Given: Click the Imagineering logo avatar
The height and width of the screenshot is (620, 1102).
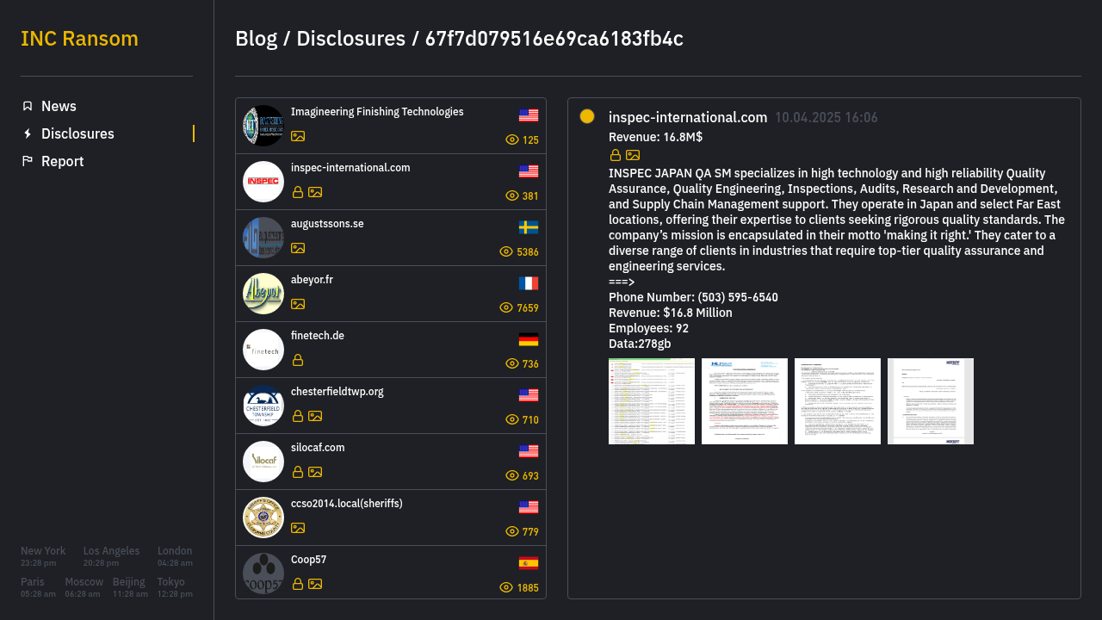Looking at the screenshot, I should 263,126.
